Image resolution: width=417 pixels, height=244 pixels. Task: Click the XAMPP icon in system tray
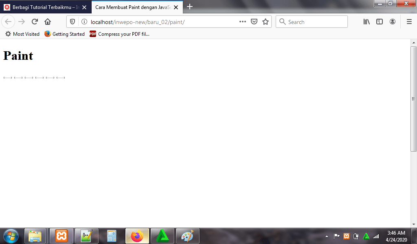click(346, 236)
